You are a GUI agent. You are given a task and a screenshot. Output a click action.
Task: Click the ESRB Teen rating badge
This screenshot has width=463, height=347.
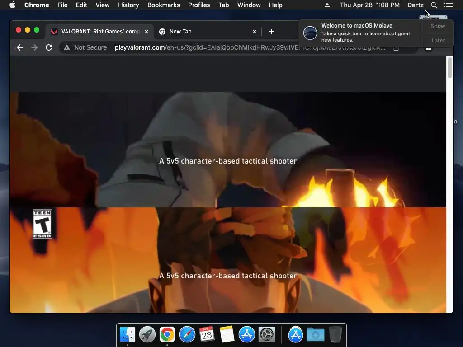coord(42,224)
